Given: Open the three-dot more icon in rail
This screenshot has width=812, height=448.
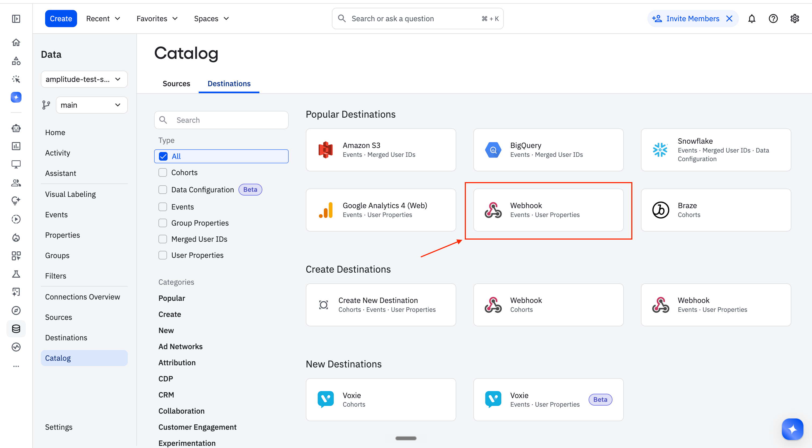Looking at the screenshot, I should tap(16, 366).
